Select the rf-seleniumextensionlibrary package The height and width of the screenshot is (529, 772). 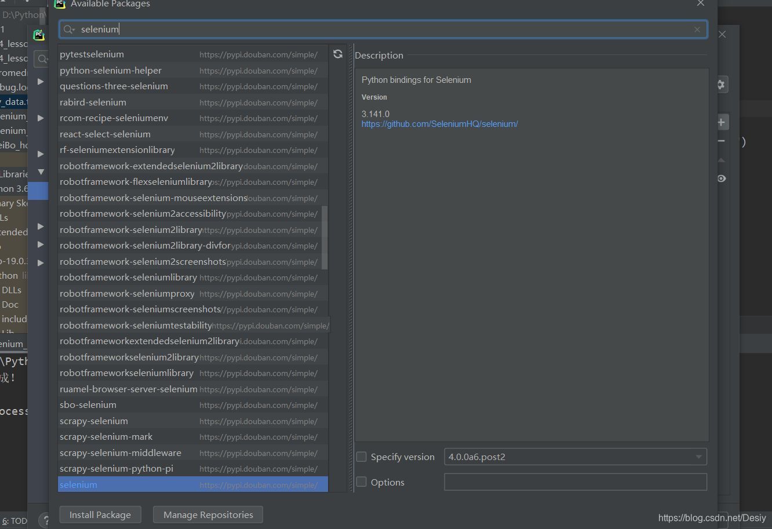tap(193, 150)
